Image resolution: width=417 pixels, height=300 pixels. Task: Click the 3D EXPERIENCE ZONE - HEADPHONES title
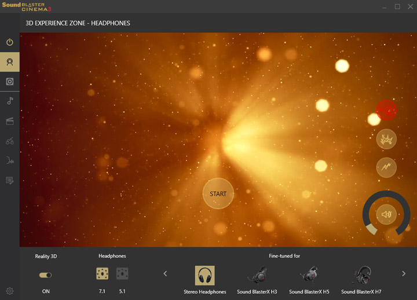point(78,23)
